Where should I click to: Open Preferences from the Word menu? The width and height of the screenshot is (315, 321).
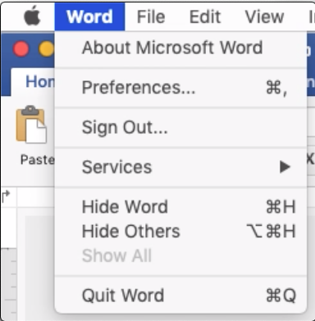coord(180,88)
